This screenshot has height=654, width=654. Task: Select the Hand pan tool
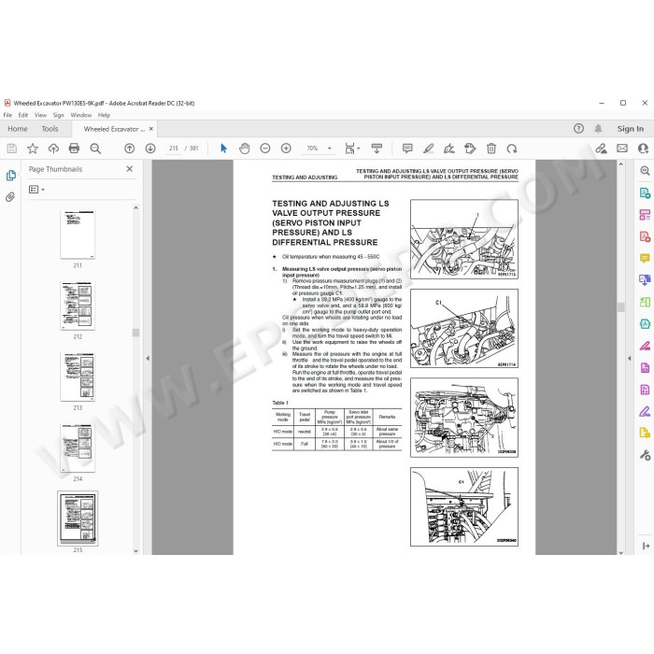tap(245, 149)
